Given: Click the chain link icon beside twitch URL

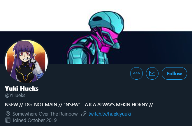Looking at the screenshot, I should 84,114.
